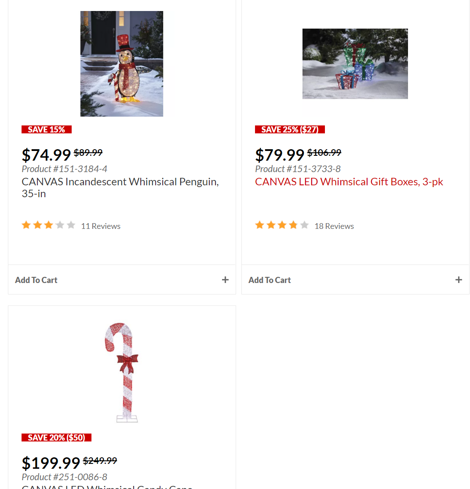Add the Whimsical Penguin to cart
The height and width of the screenshot is (489, 470).
36,280
